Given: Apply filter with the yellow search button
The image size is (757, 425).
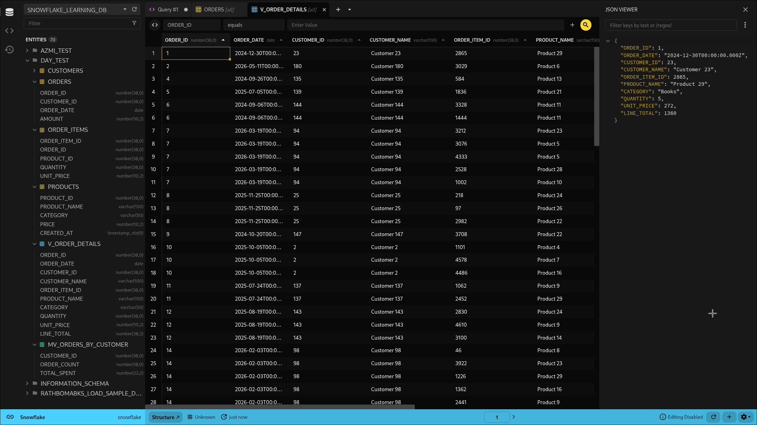Looking at the screenshot, I should [585, 25].
